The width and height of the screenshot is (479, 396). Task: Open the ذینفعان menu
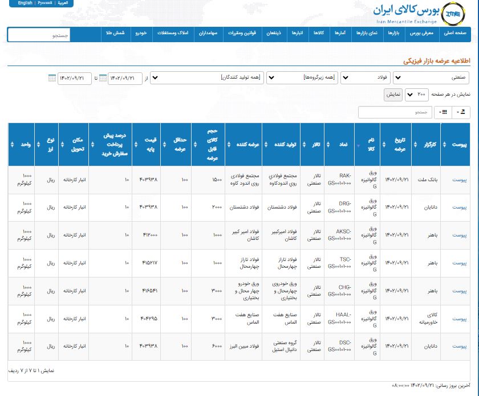pos(274,33)
